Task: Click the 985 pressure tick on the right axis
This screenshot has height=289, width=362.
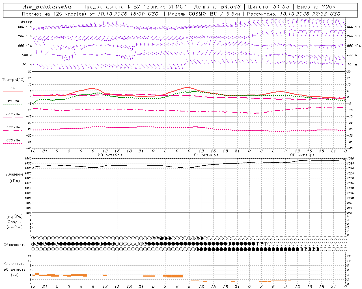Action: [x=350, y=213]
